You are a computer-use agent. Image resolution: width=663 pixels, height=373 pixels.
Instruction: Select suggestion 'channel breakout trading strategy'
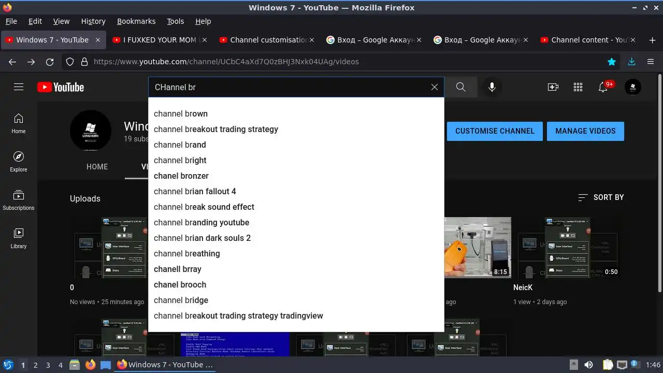pyautogui.click(x=296, y=129)
